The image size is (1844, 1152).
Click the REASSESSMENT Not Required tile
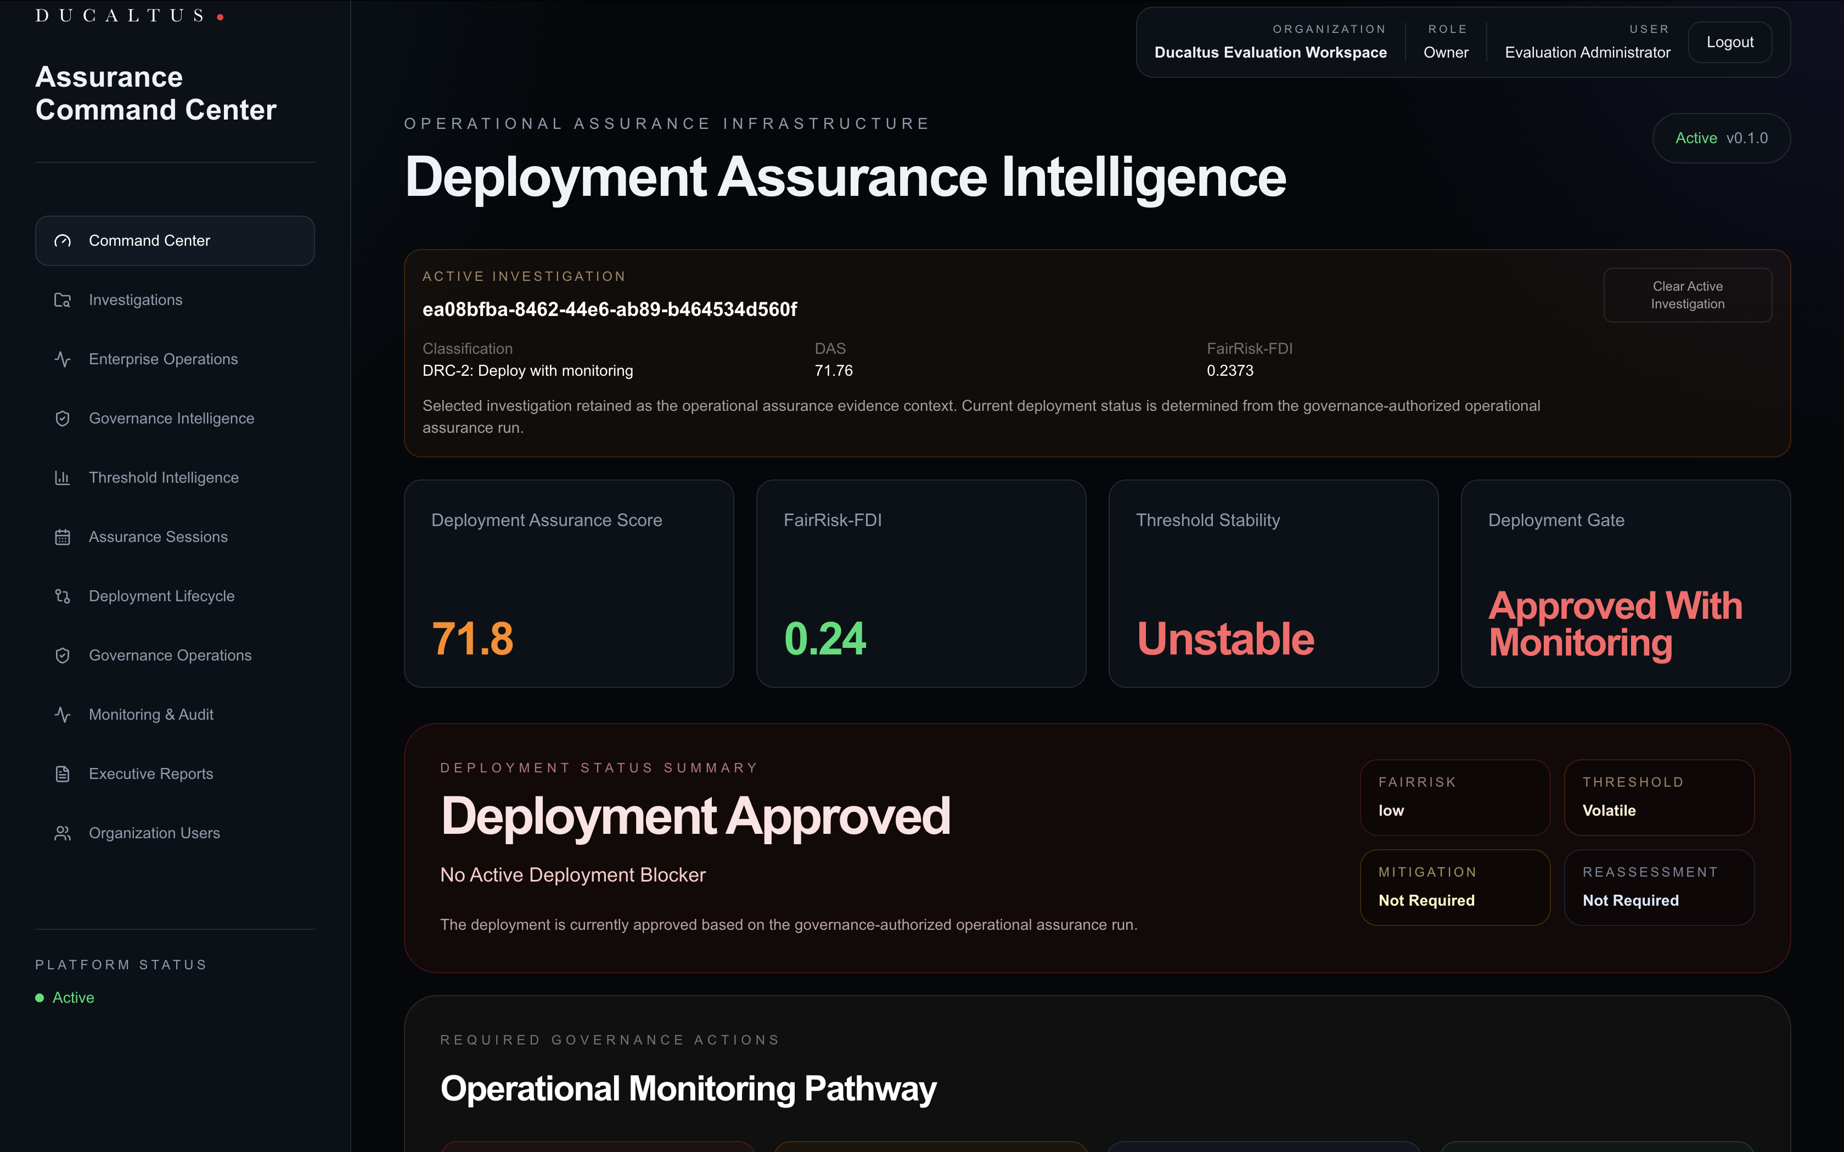[1659, 888]
